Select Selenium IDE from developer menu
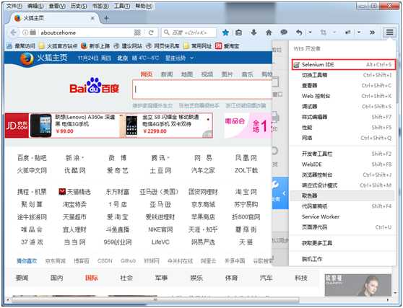 (343, 64)
